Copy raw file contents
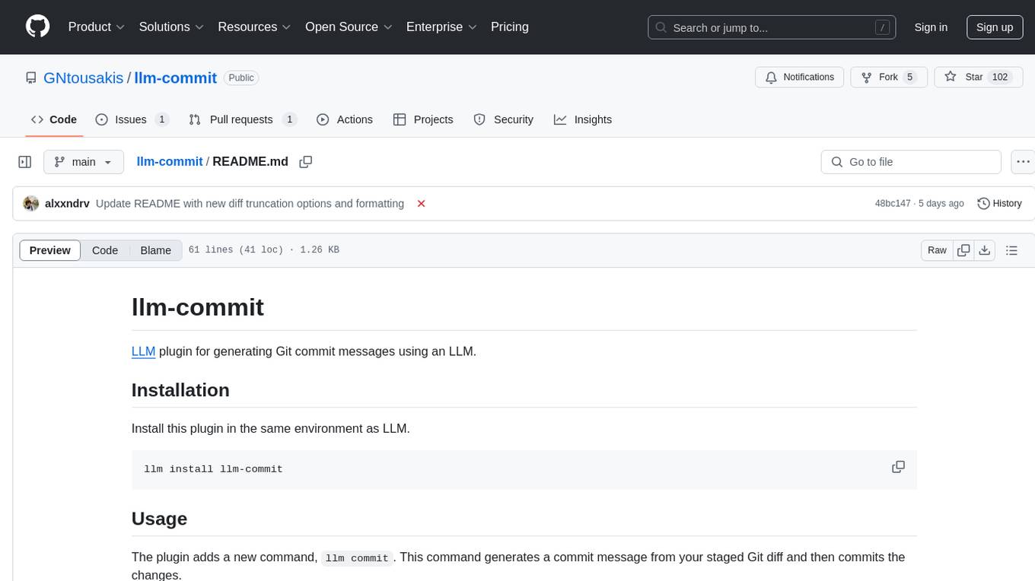 click(x=963, y=250)
